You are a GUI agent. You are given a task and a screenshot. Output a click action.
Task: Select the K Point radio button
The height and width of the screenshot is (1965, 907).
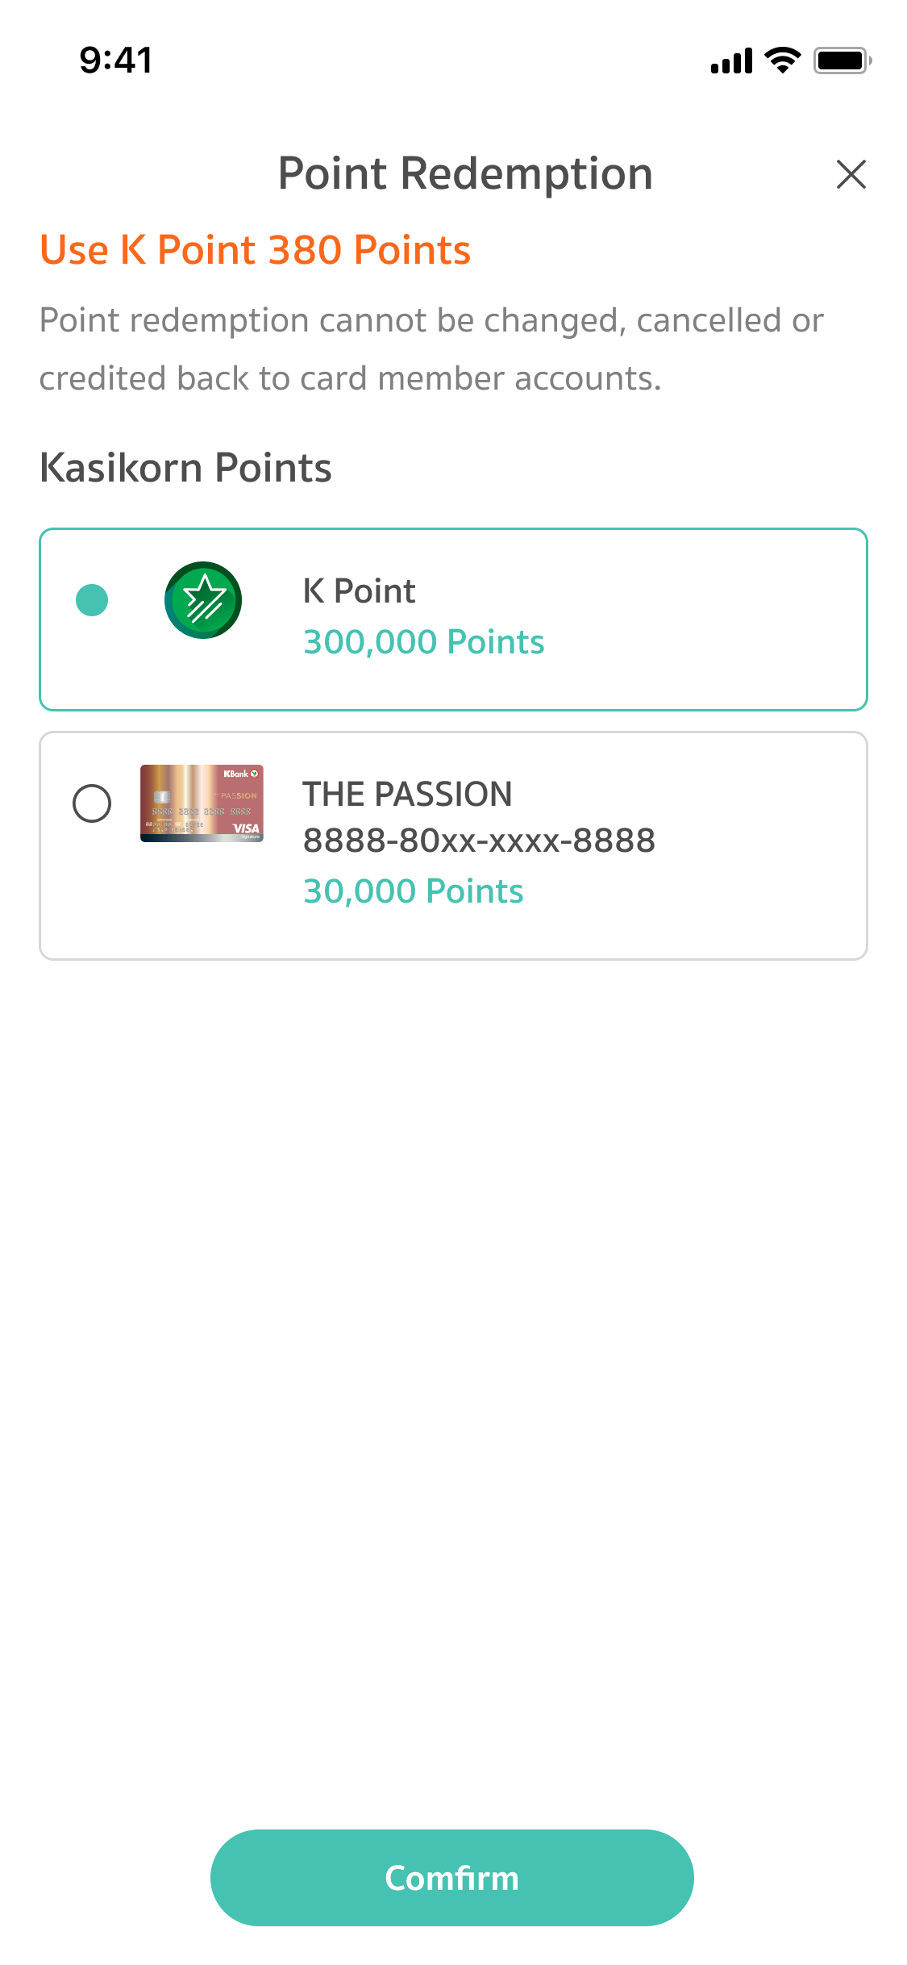[x=92, y=600]
